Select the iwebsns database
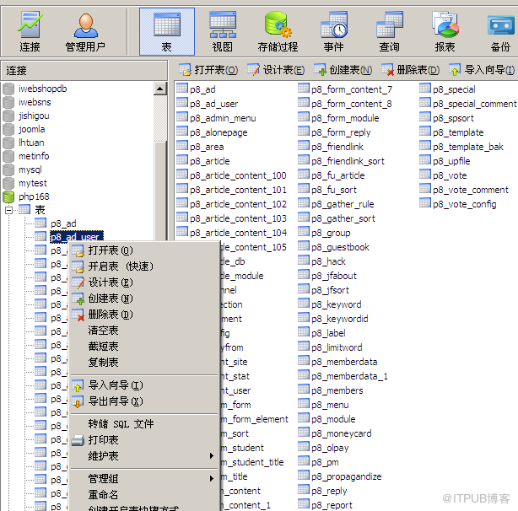This screenshot has width=518, height=511. click(x=35, y=102)
